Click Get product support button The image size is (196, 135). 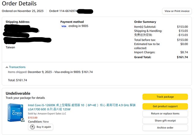pos(165,106)
